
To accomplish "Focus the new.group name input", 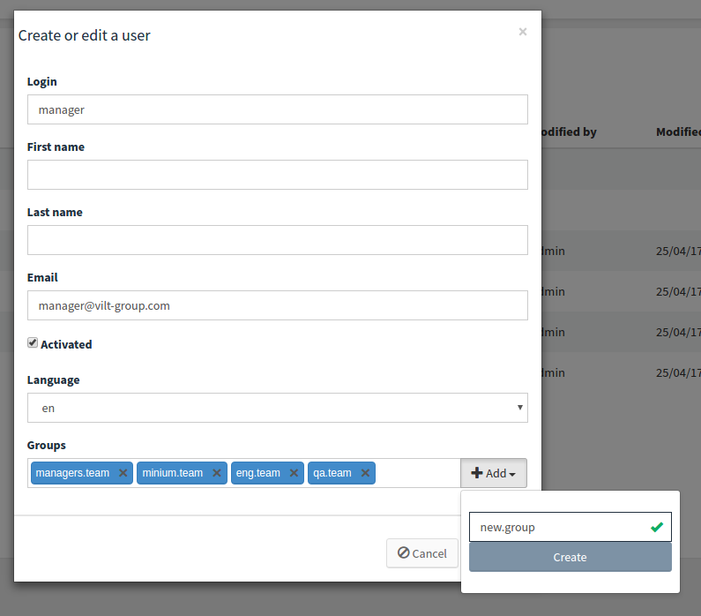I will coord(570,527).
